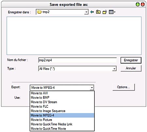Open the Options... button
Screen dimensions: 147x132
(x=123, y=87)
